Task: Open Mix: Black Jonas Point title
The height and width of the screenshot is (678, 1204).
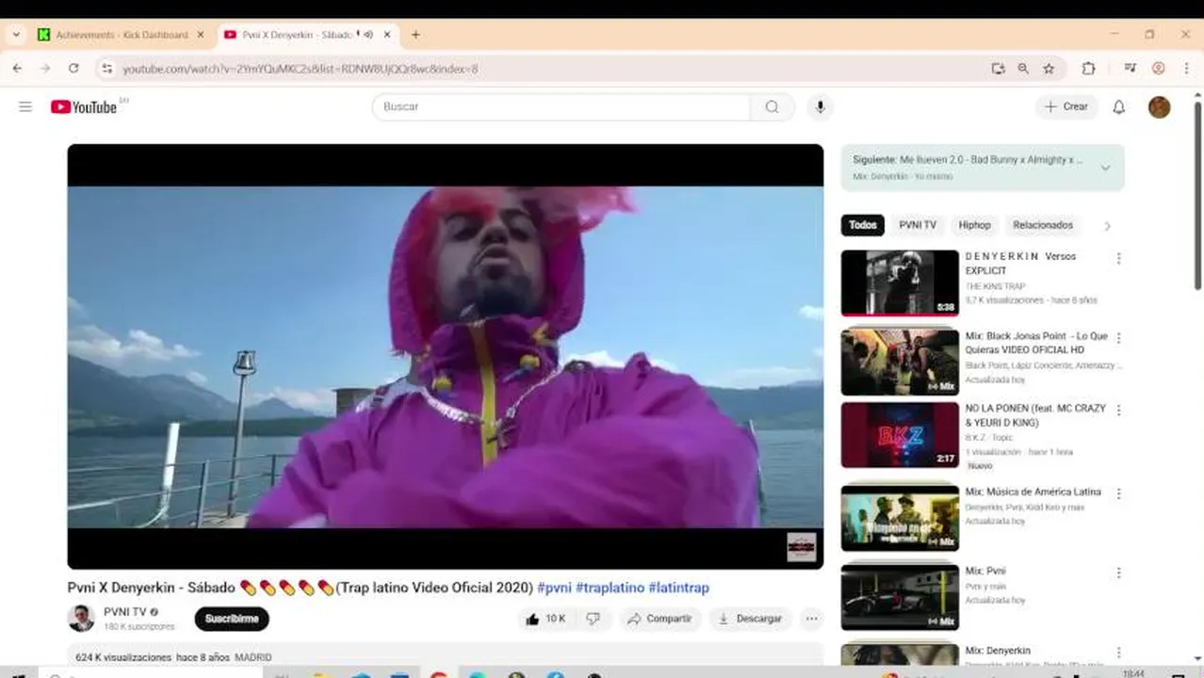Action: coord(1036,343)
